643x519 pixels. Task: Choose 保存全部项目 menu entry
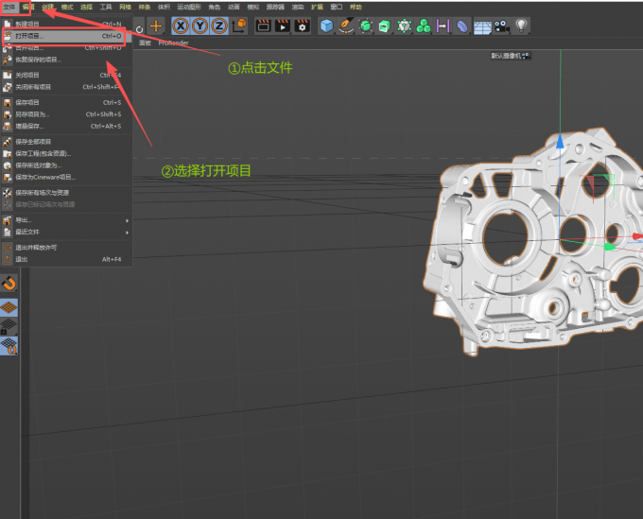pos(66,142)
